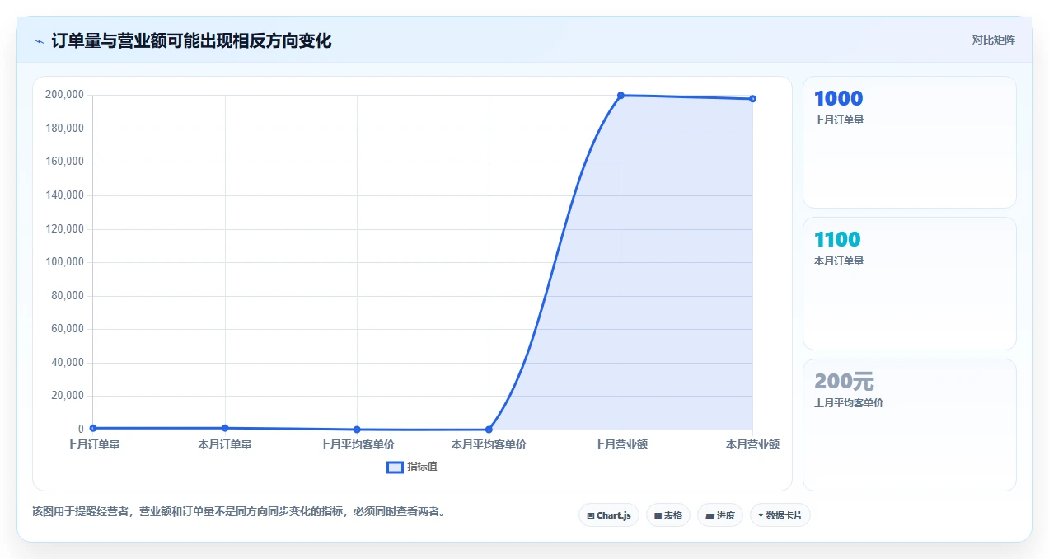Toggle the 指标值 legend item

(412, 467)
